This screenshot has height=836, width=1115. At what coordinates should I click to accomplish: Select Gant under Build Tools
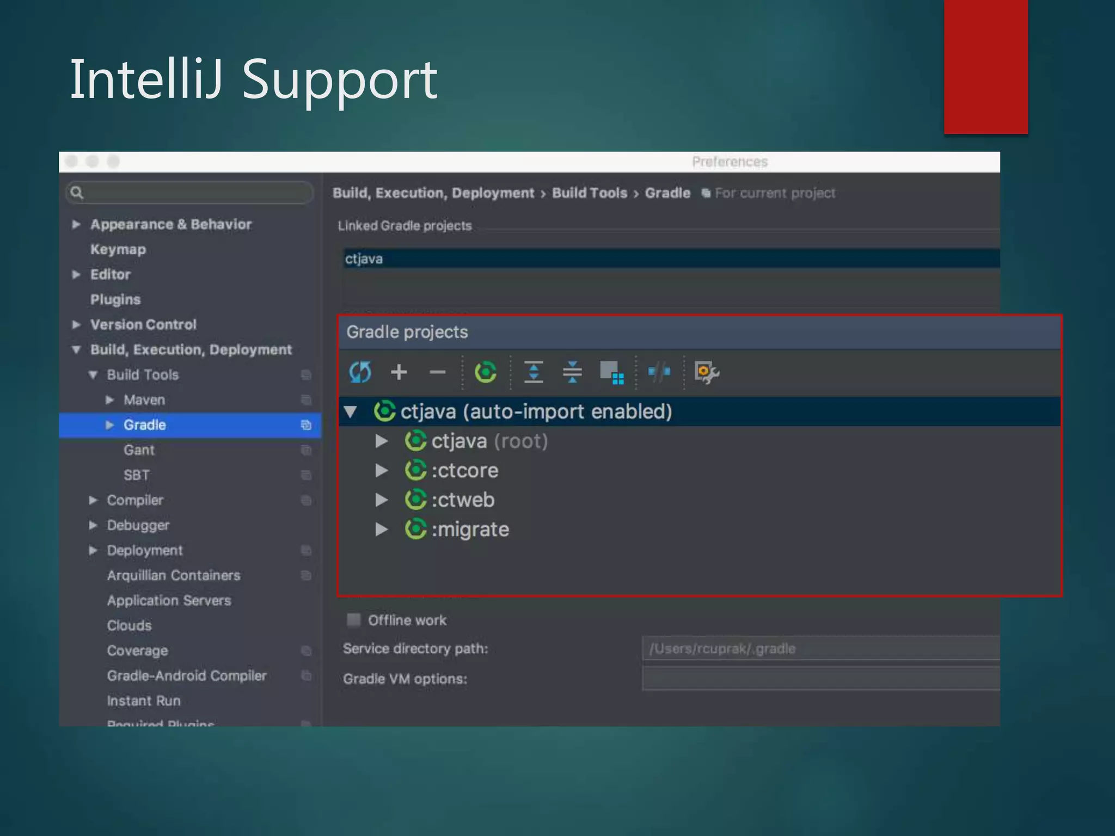[x=139, y=450]
